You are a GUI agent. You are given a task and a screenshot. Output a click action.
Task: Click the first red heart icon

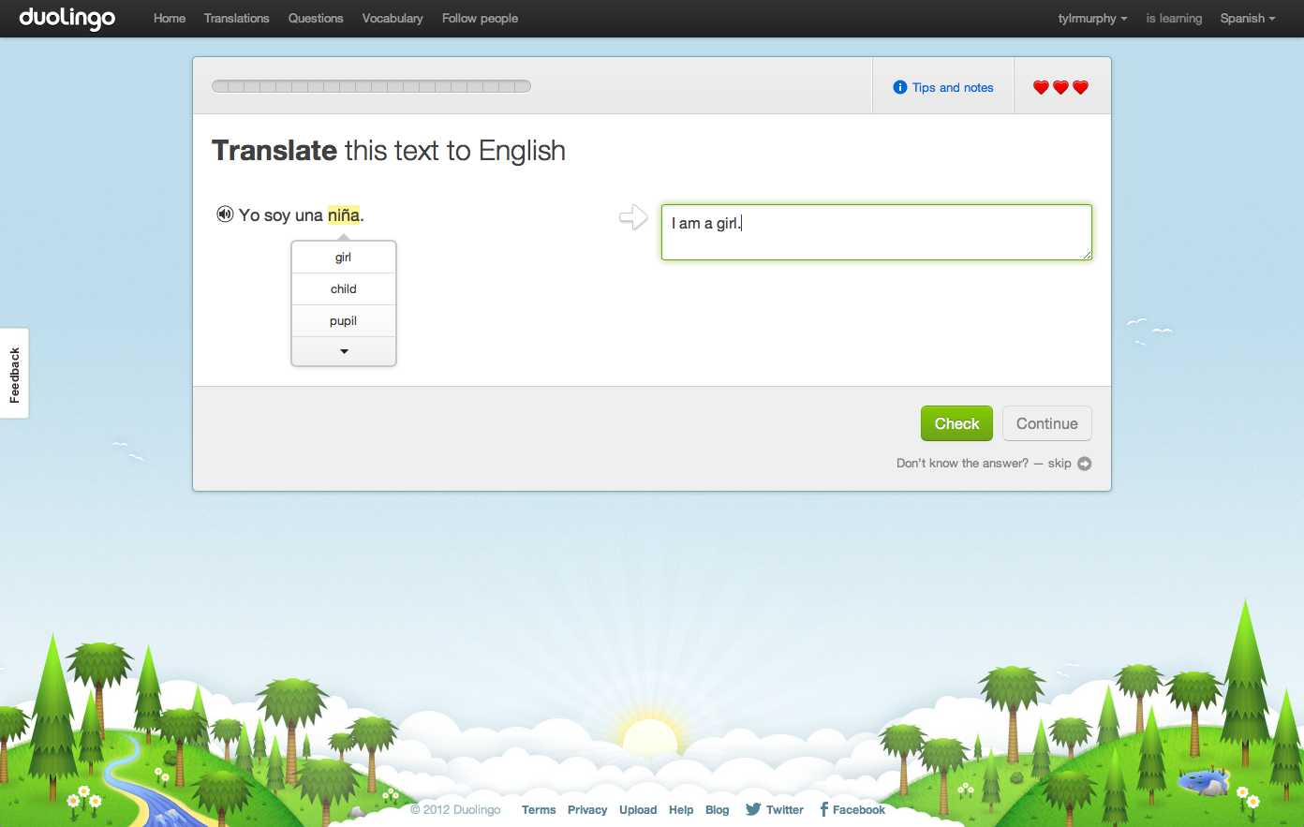click(1041, 87)
